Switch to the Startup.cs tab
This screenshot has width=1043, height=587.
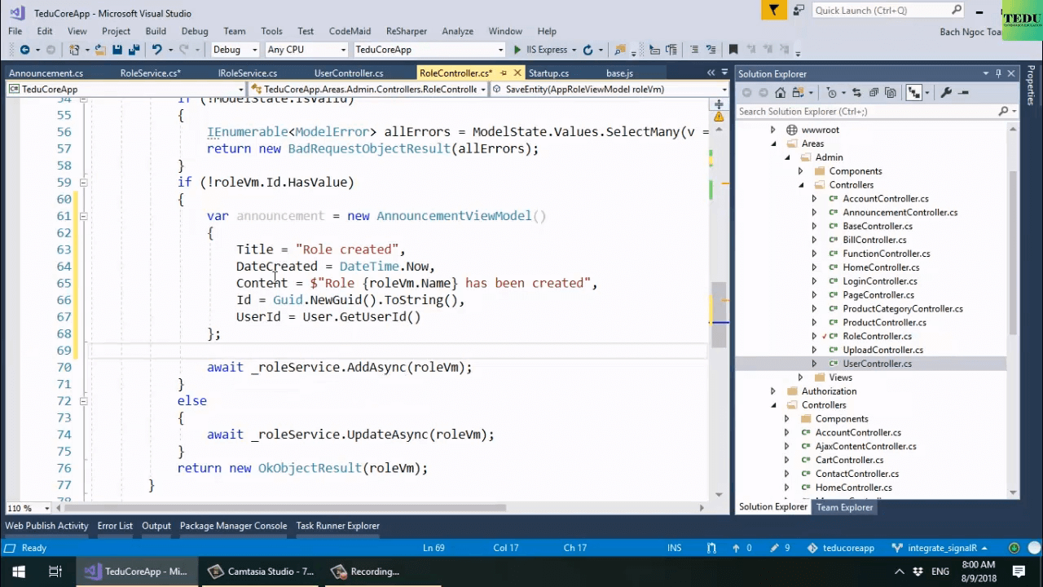[x=548, y=73]
